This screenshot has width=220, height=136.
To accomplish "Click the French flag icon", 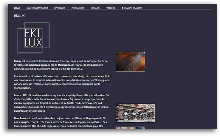I will 122,8.
